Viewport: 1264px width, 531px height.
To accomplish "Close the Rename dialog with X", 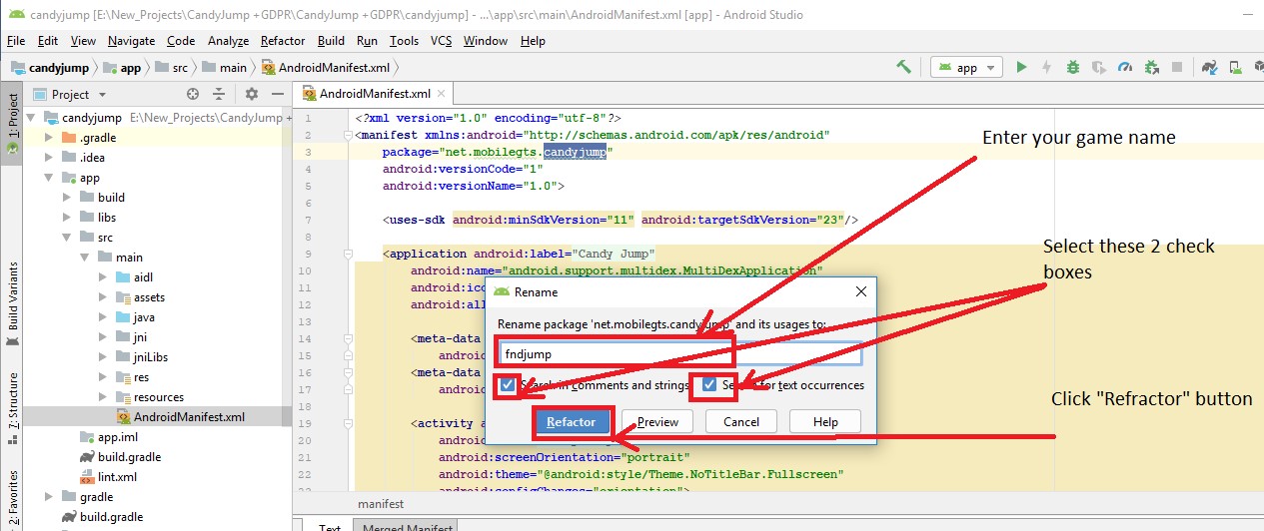I will [x=860, y=292].
